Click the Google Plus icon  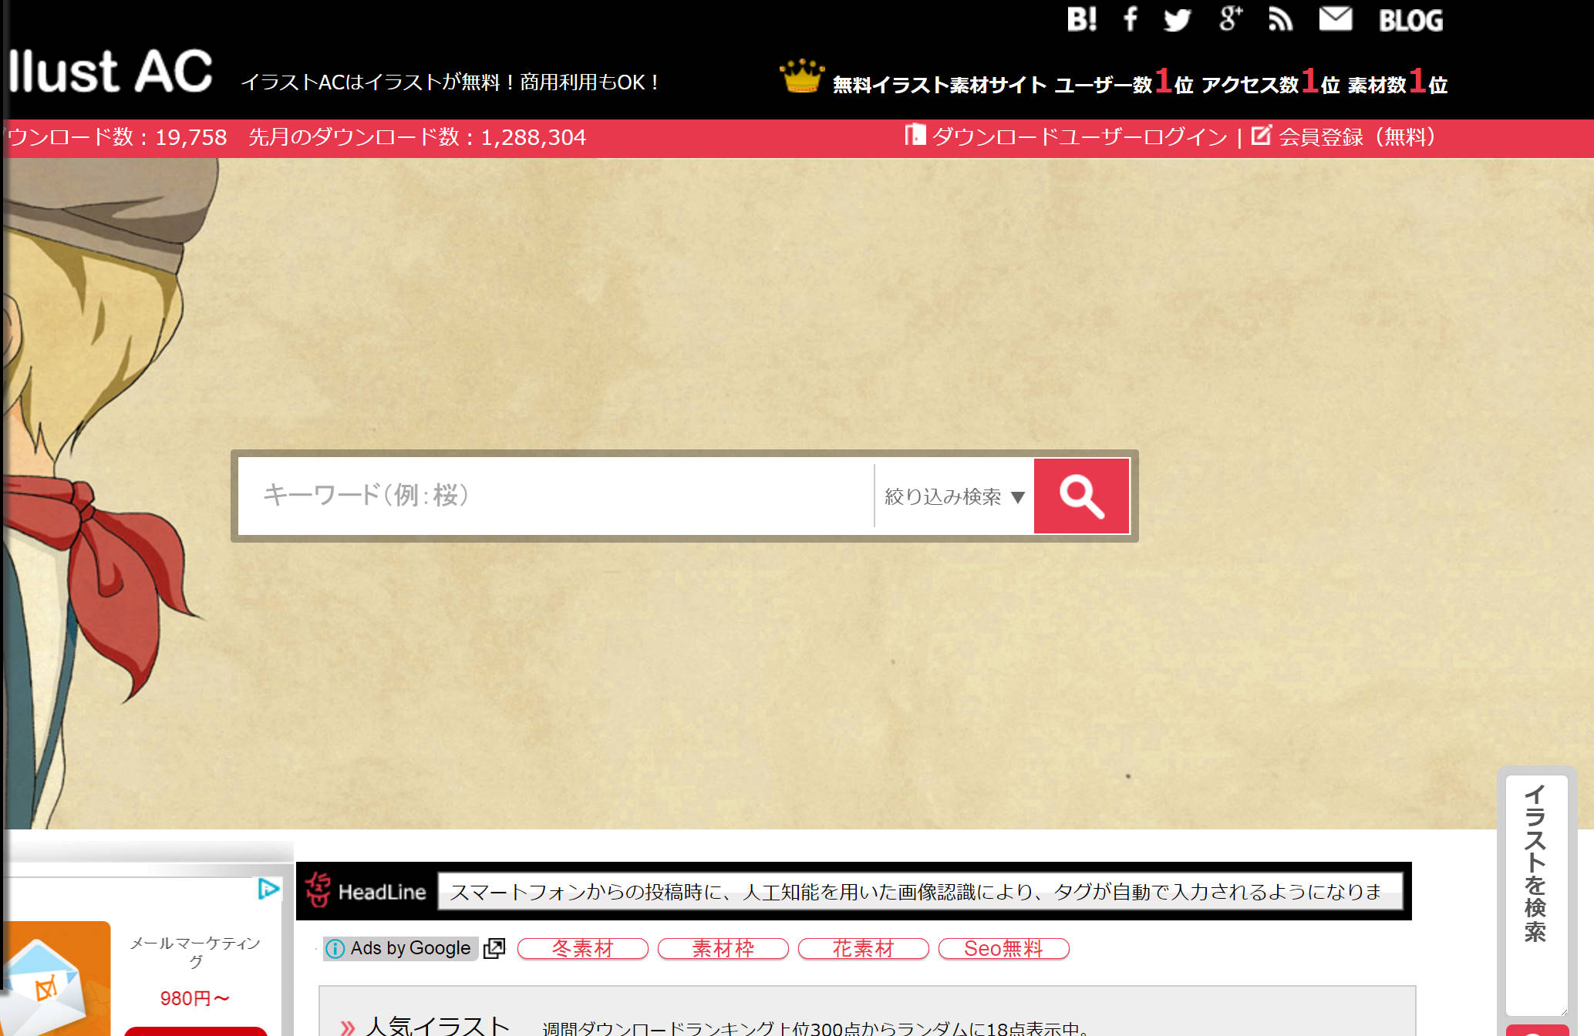click(x=1230, y=18)
